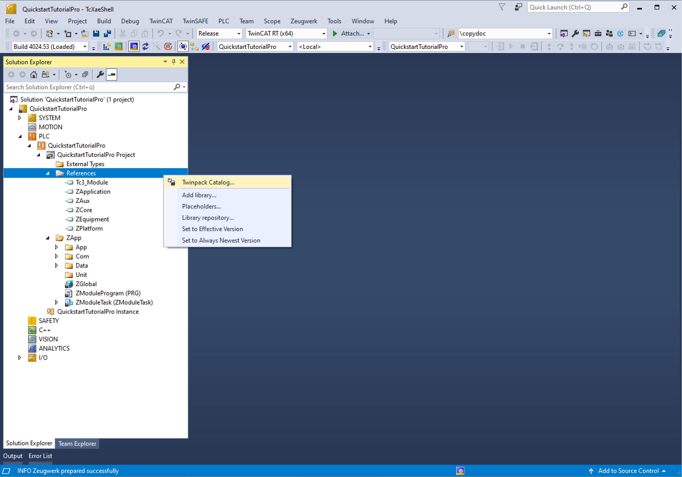Collapse the PLC tree node
Image resolution: width=682 pixels, height=477 pixels.
pyautogui.click(x=20, y=136)
